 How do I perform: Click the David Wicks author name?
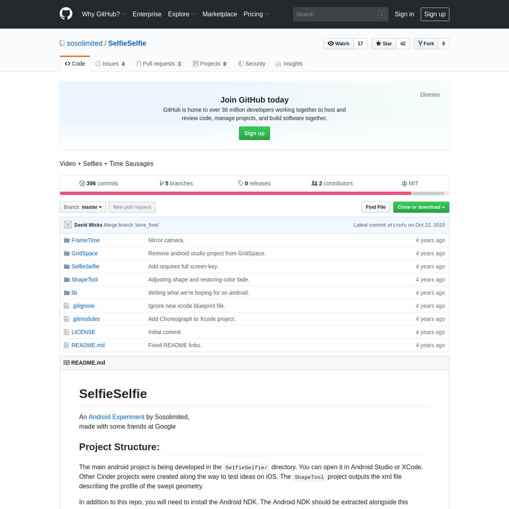point(88,225)
